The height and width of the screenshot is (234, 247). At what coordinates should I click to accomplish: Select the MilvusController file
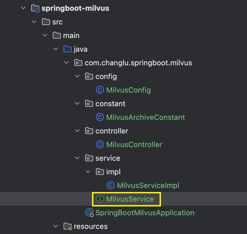[x=134, y=145]
